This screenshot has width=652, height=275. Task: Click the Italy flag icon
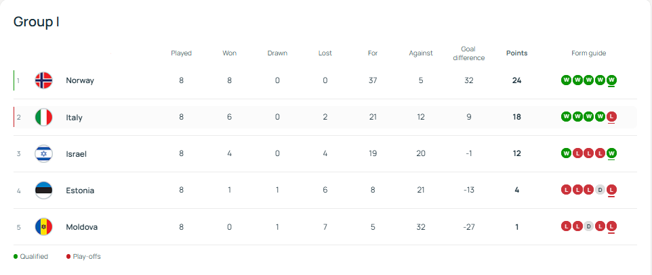point(43,117)
